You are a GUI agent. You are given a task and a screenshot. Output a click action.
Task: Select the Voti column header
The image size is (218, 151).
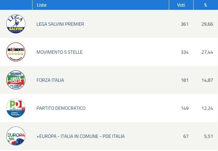[181, 5]
